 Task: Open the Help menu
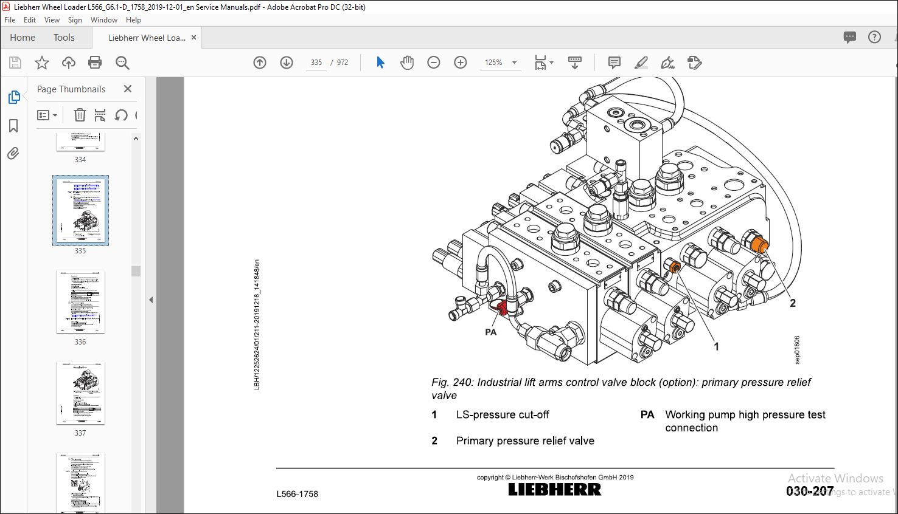[133, 20]
